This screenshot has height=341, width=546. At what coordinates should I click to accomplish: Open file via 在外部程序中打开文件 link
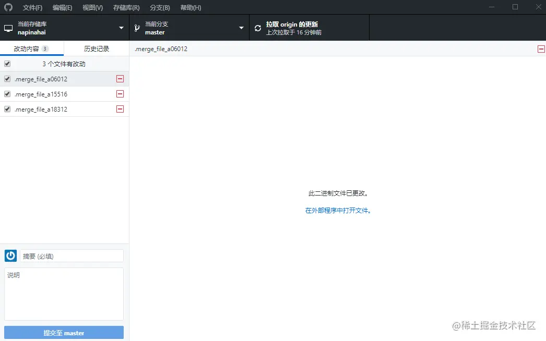coord(338,211)
